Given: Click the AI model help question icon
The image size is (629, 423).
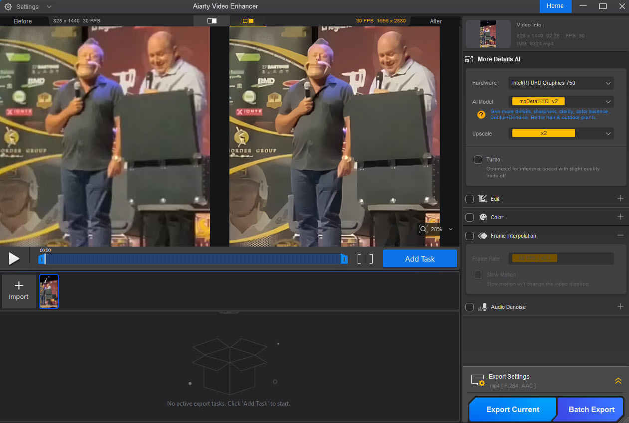Looking at the screenshot, I should (481, 115).
